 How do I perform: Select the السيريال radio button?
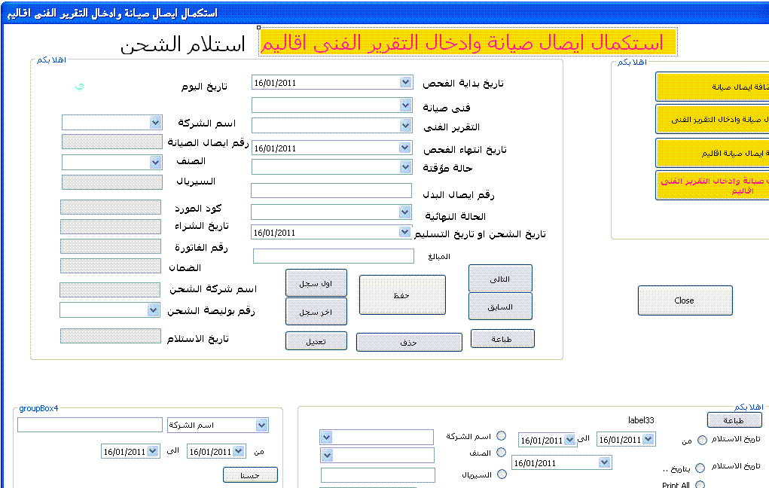(x=502, y=474)
